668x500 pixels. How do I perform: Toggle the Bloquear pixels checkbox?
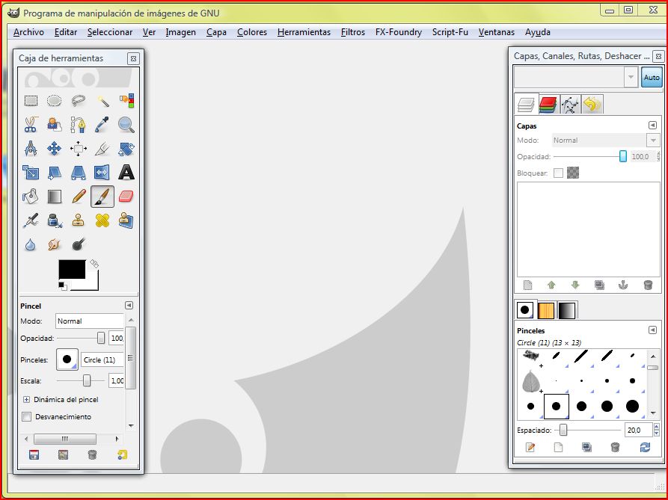click(558, 173)
